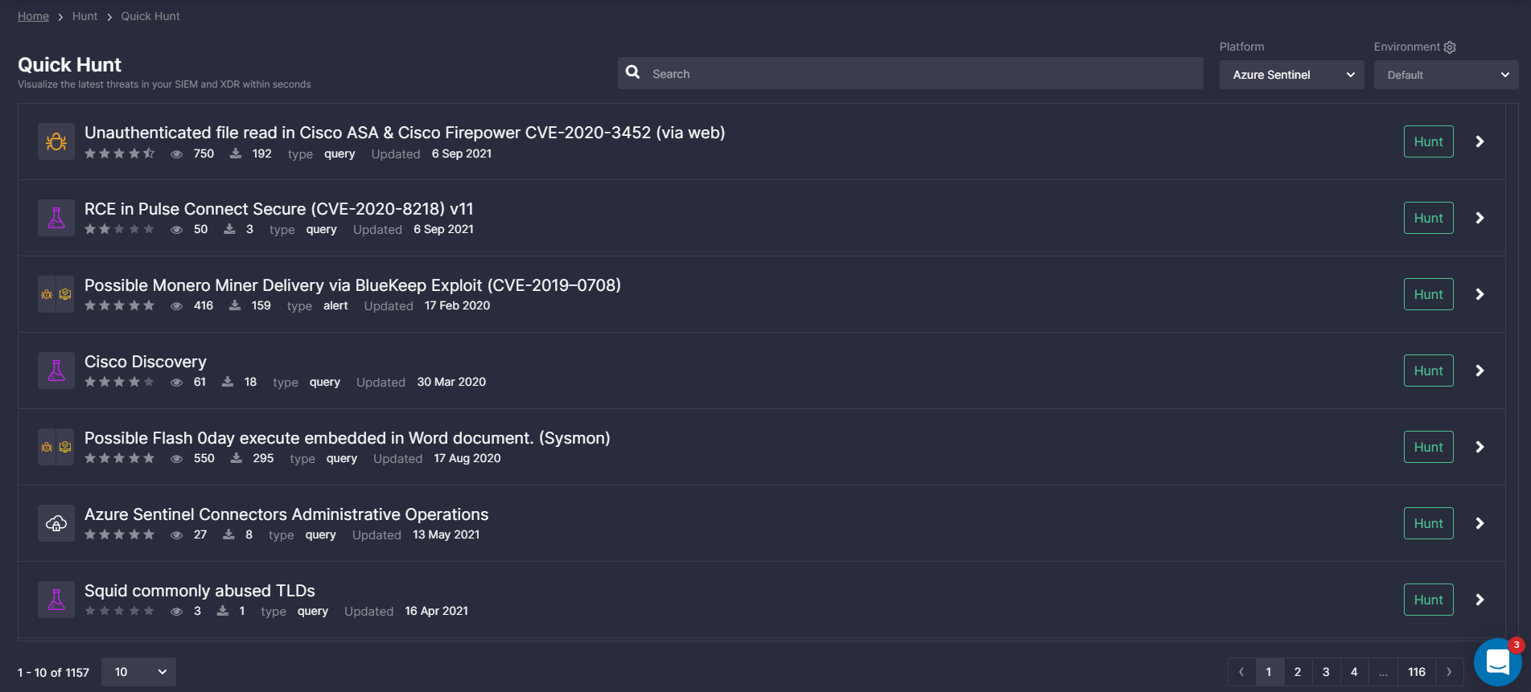Screen dimensions: 1531x692
Task: Hunt the Cisco Discovery rule
Action: (x=1429, y=371)
